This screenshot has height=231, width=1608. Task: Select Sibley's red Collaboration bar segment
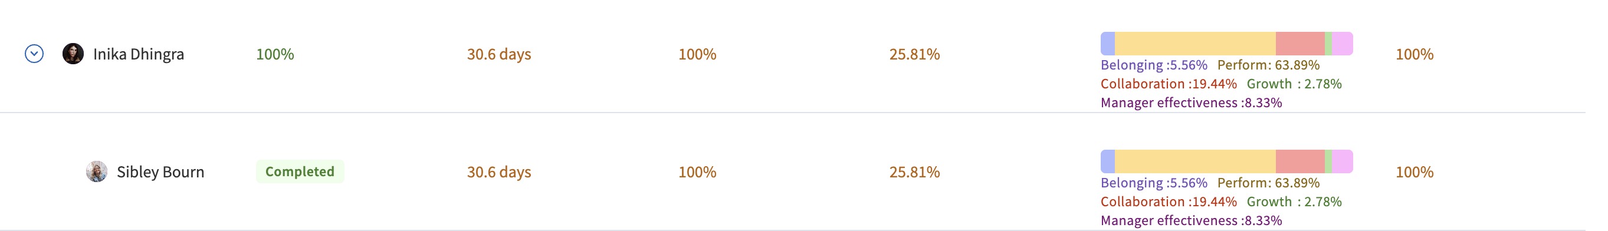[x=1299, y=161]
